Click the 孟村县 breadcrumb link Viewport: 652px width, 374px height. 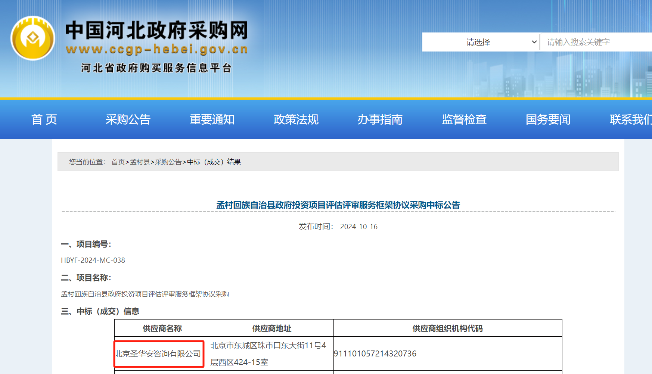click(x=140, y=162)
